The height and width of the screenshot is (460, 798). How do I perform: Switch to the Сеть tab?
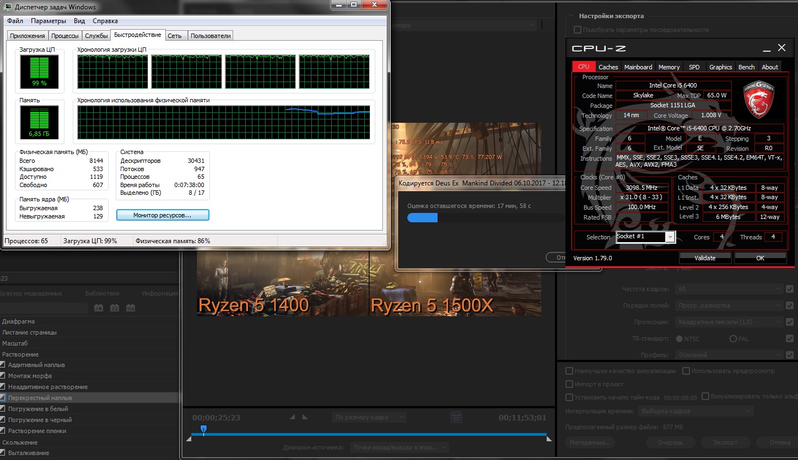pos(175,36)
